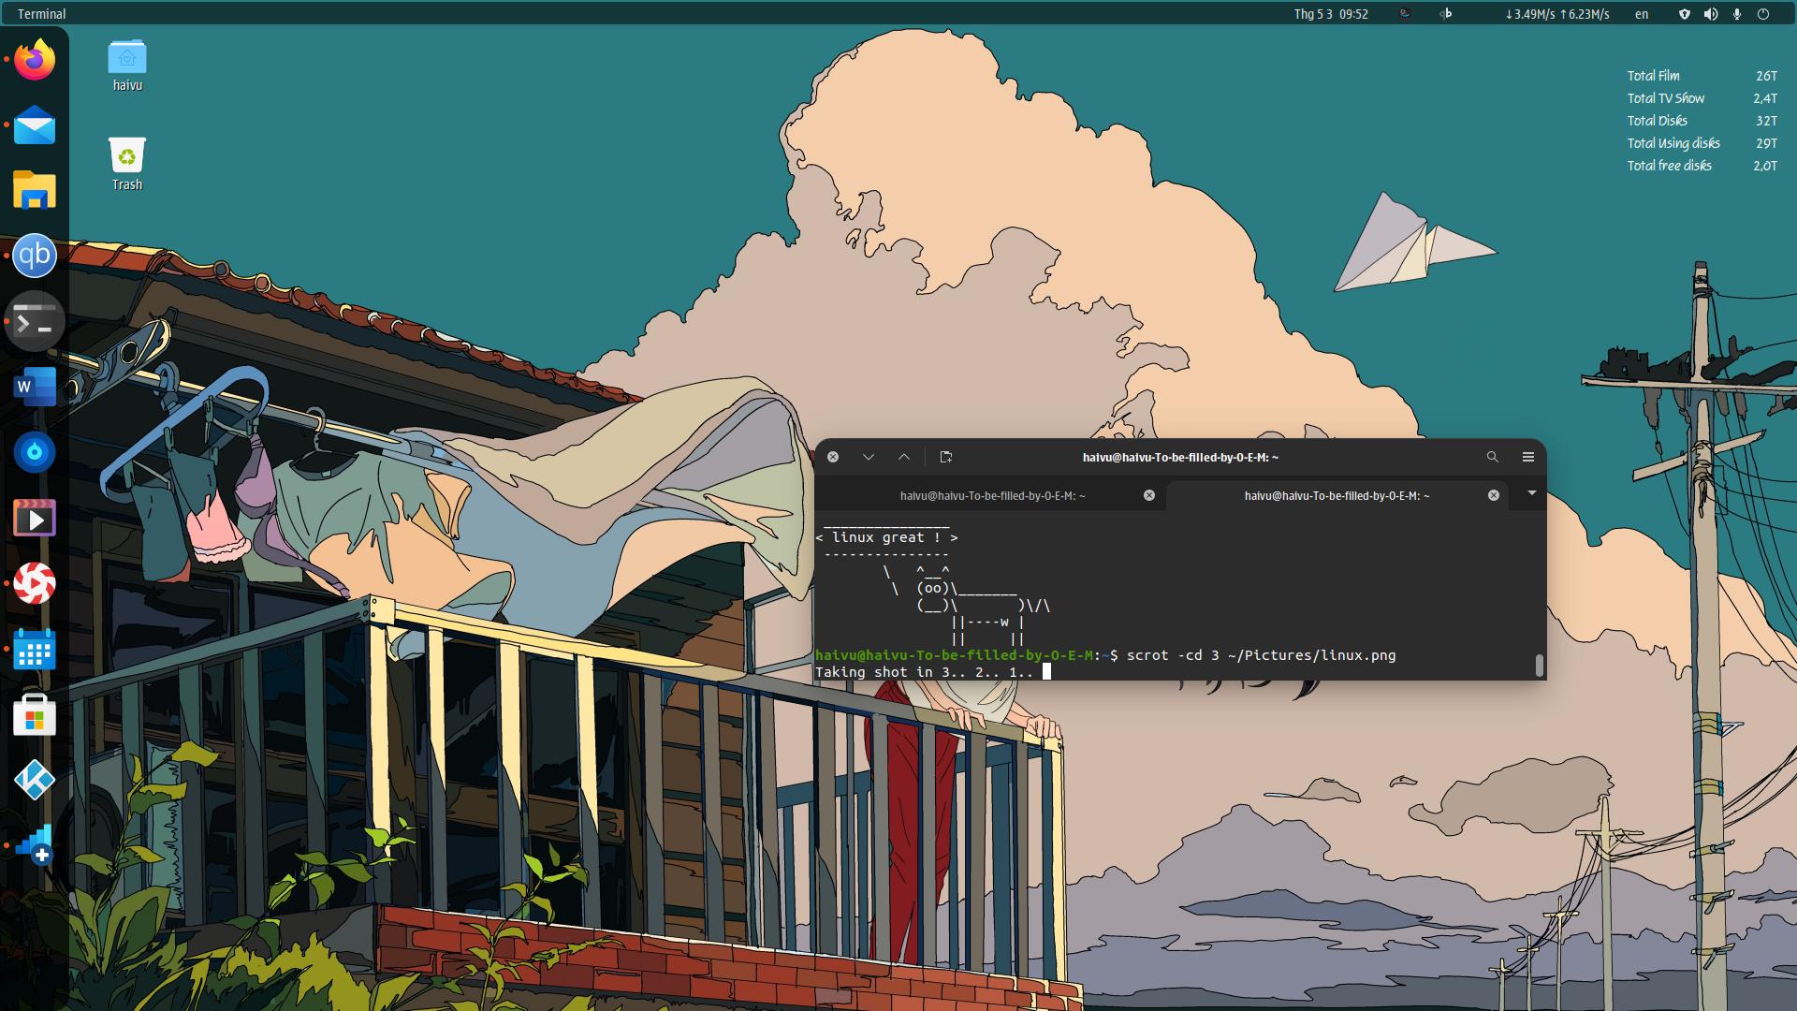Screen dimensions: 1797x1011
Task: Open the file manager dock icon
Action: 35,190
